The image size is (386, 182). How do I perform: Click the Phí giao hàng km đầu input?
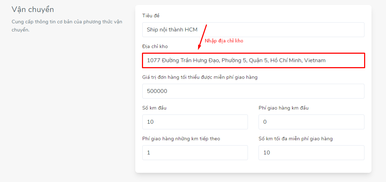tap(311, 122)
